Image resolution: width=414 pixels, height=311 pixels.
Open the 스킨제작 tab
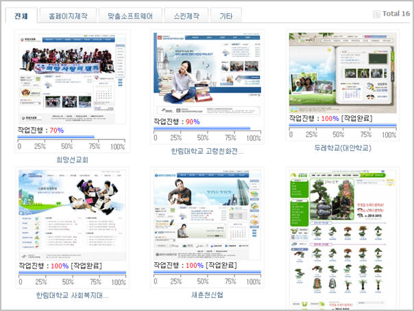tap(186, 16)
